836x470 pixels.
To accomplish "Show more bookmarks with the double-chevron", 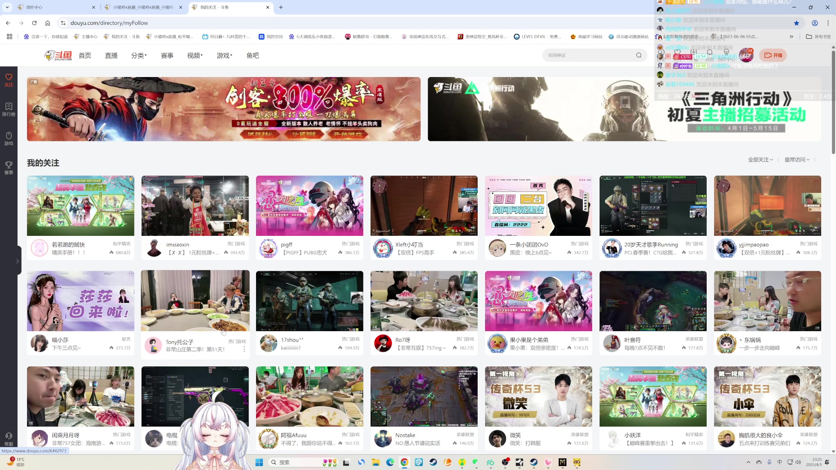I will pyautogui.click(x=791, y=37).
